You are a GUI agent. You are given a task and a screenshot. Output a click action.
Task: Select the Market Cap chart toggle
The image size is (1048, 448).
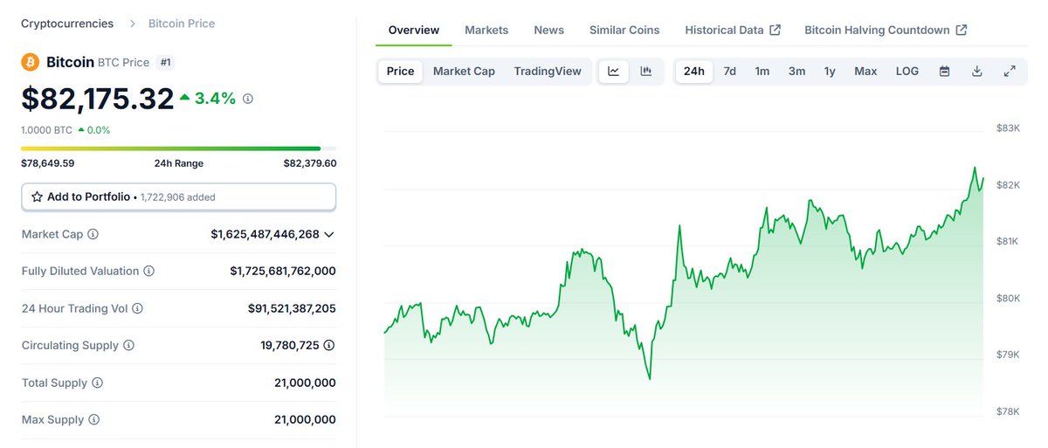[x=464, y=72]
